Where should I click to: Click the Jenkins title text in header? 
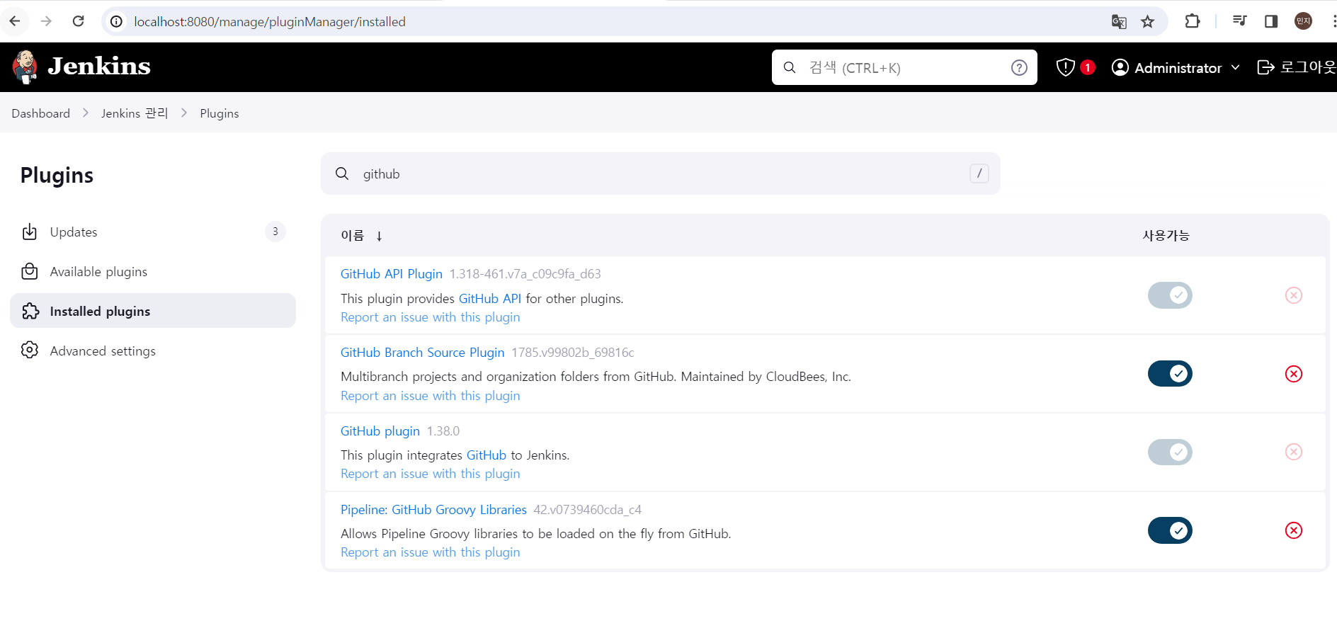pos(99,67)
